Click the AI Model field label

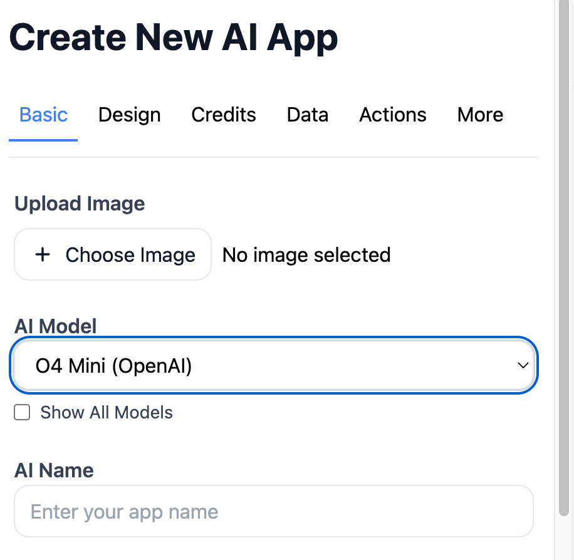56,326
